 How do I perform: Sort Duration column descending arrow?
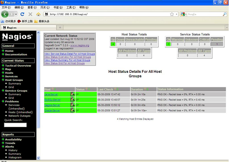[147, 89]
